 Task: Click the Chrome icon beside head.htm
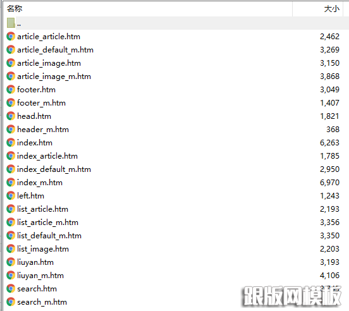coord(11,116)
